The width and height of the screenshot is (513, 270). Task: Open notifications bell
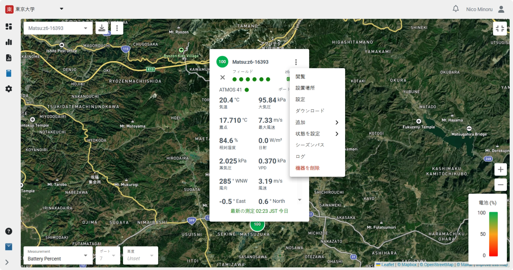[456, 9]
